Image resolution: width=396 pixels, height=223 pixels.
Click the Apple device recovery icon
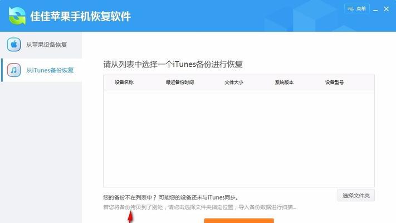14,45
